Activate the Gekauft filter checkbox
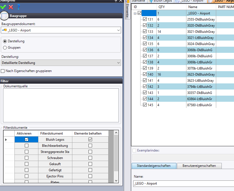The image size is (234, 191). (x=26, y=164)
